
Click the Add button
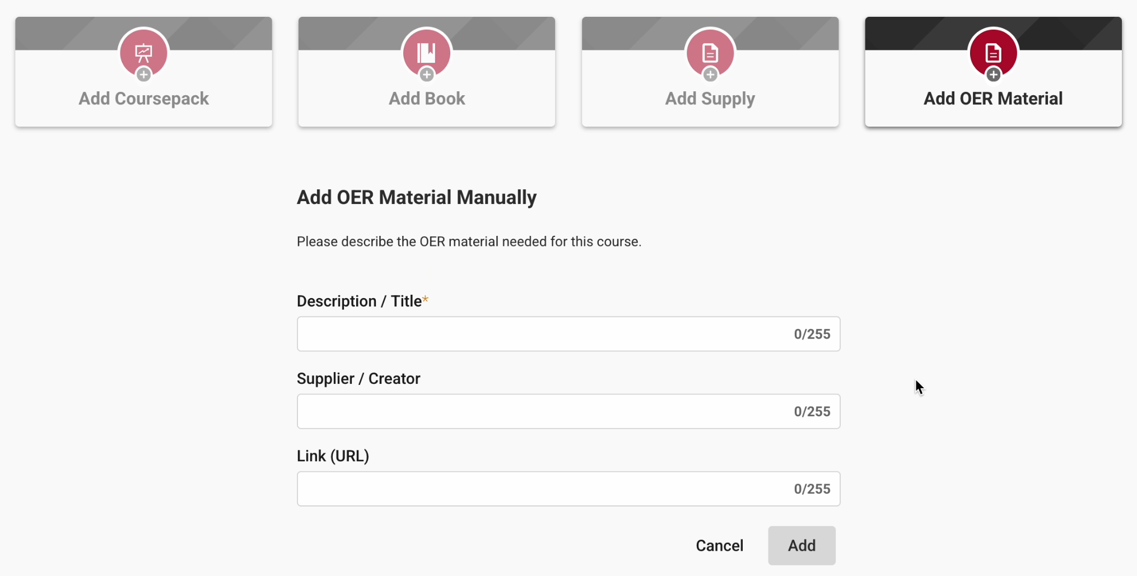(x=802, y=545)
